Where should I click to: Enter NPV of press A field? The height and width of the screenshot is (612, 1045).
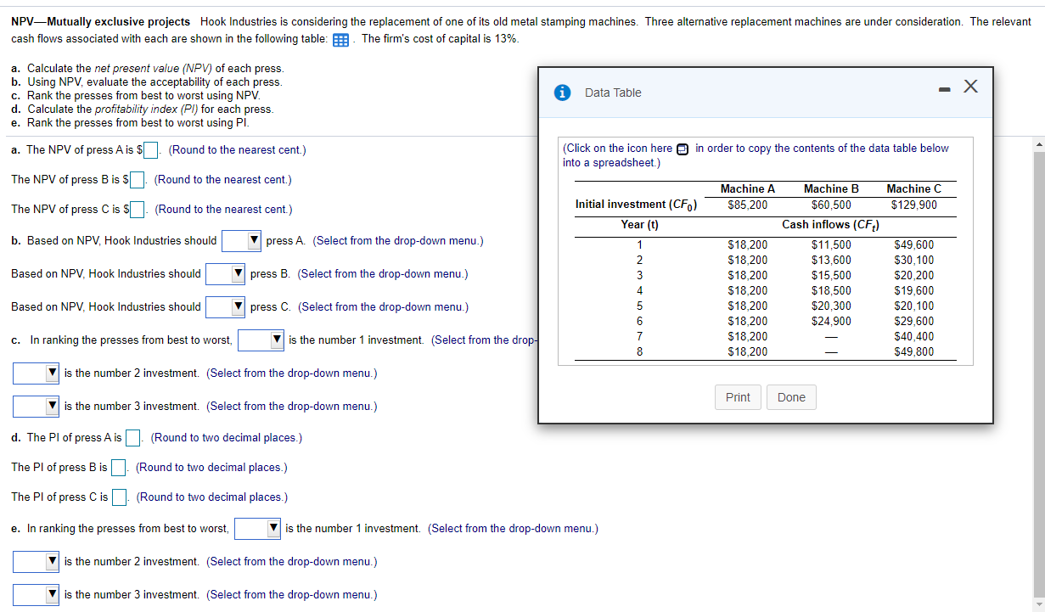tap(151, 150)
